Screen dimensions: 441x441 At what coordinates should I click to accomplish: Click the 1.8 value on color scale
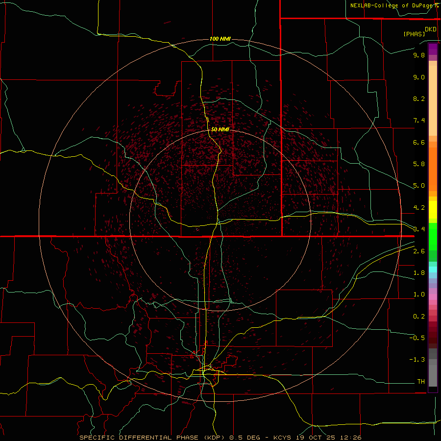[x=419, y=273]
